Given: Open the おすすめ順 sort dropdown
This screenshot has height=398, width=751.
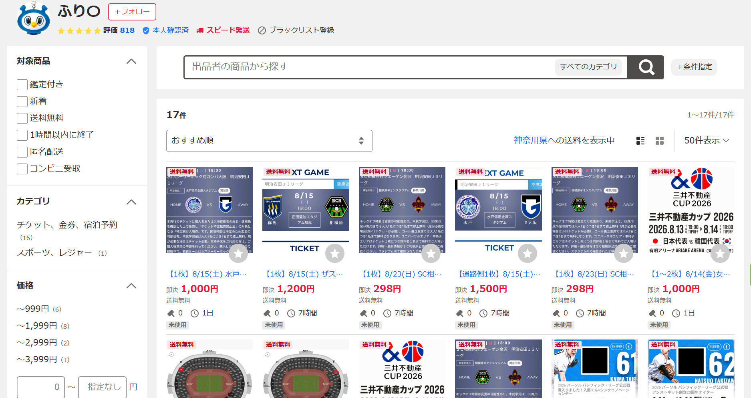Looking at the screenshot, I should pyautogui.click(x=269, y=141).
